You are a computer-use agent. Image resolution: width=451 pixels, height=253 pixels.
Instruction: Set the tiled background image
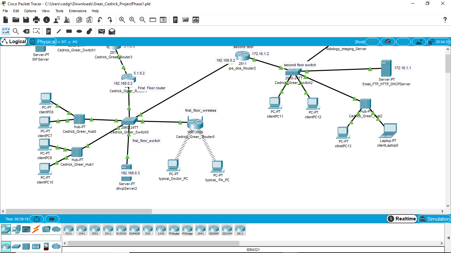click(x=419, y=42)
